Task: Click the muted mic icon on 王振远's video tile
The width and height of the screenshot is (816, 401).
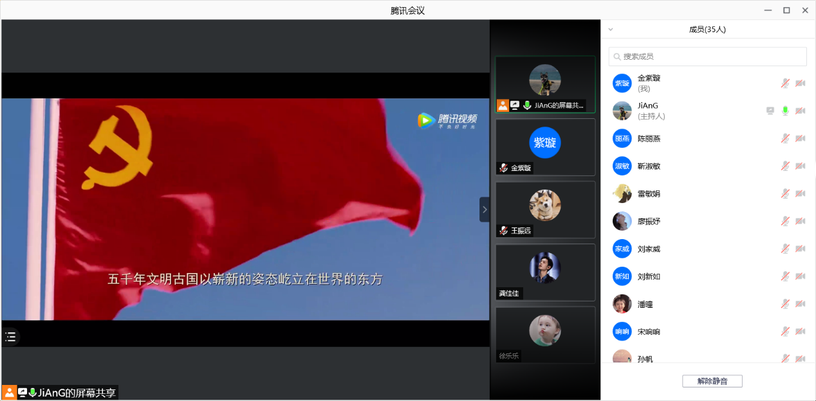Action: [504, 231]
